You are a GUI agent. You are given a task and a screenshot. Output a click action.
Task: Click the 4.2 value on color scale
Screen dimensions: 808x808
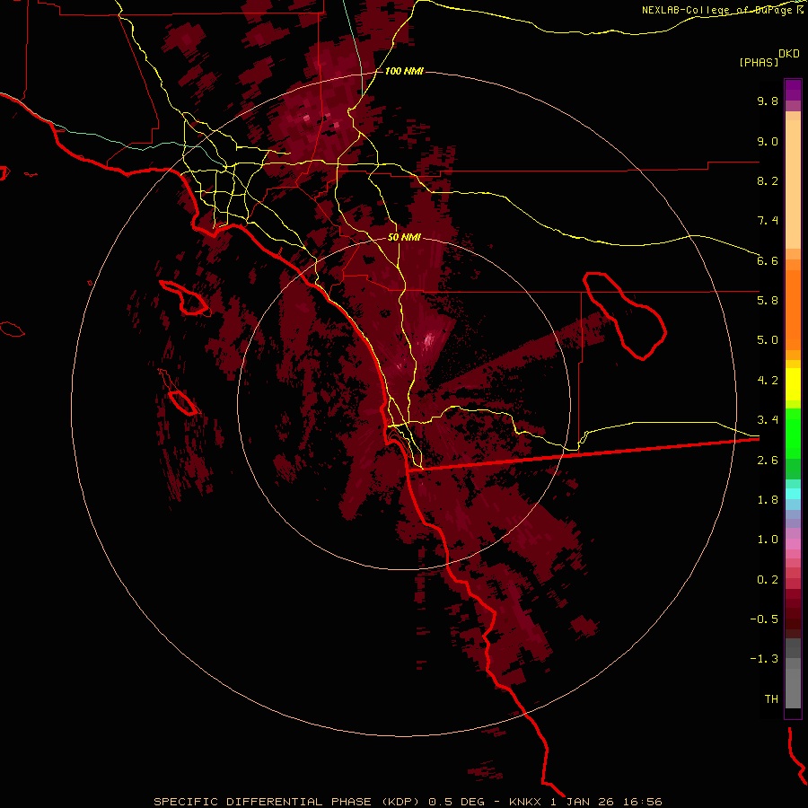pos(768,381)
